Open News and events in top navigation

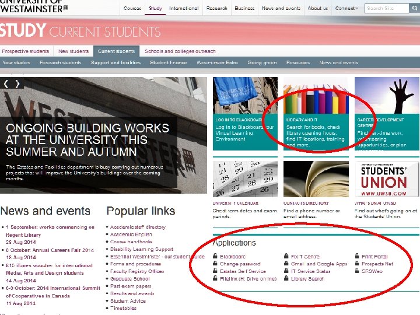pyautogui.click(x=281, y=8)
